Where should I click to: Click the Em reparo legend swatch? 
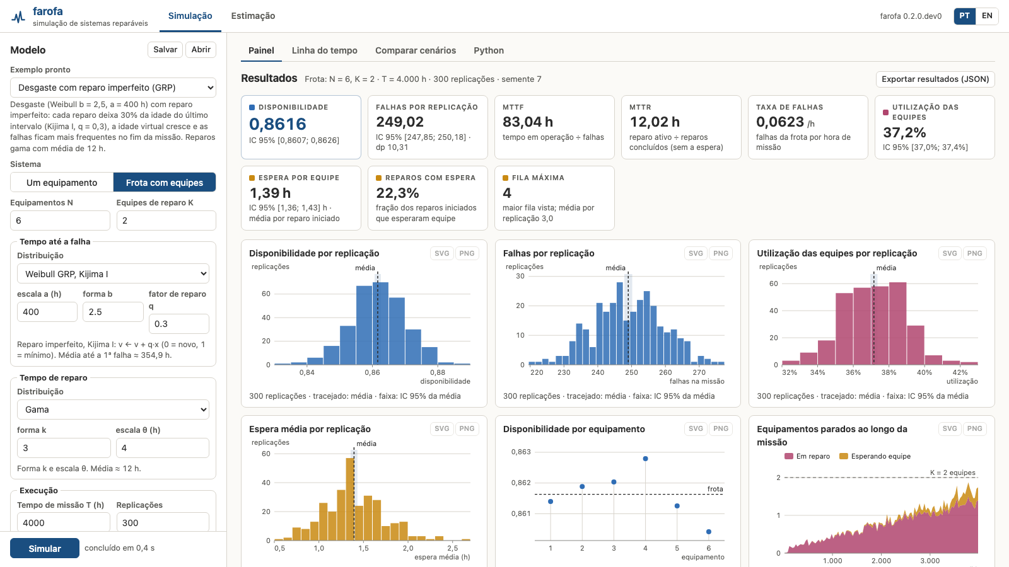(789, 456)
